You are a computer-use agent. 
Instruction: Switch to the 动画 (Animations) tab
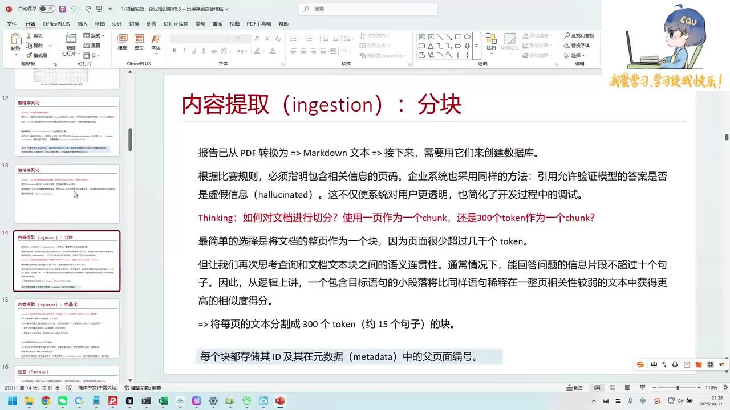coord(151,24)
